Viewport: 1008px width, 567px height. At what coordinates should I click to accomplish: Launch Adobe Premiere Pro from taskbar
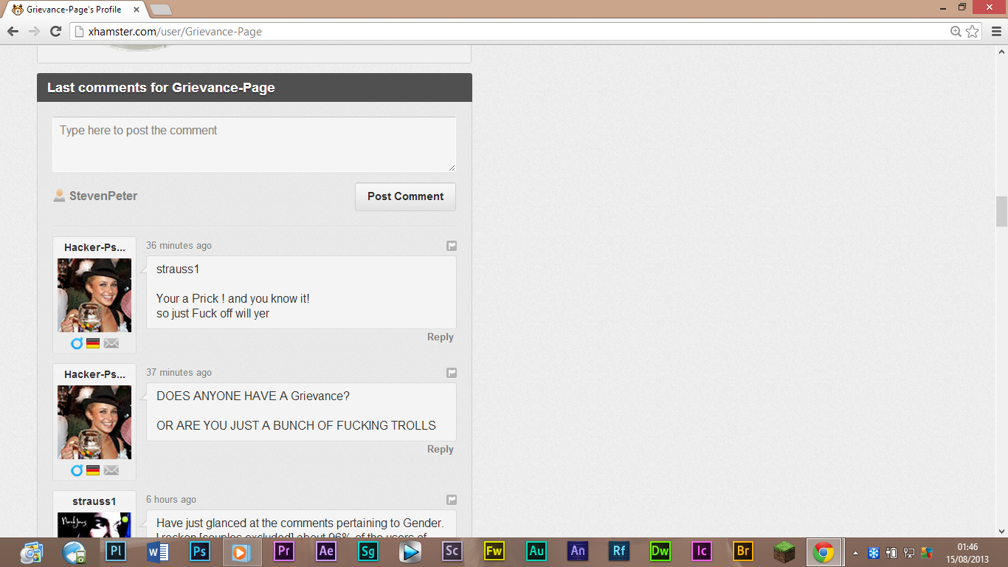point(284,551)
